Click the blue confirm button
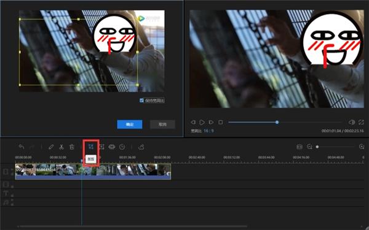 pyautogui.click(x=130, y=125)
